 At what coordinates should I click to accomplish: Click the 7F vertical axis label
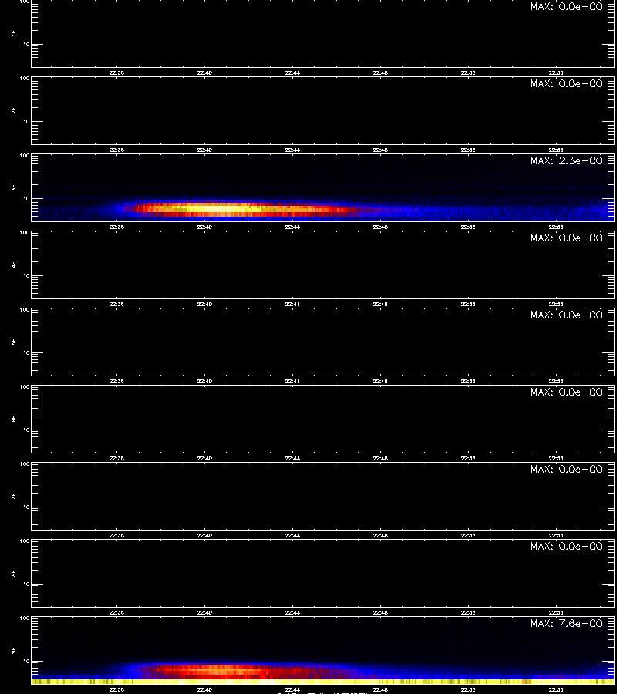coord(14,496)
